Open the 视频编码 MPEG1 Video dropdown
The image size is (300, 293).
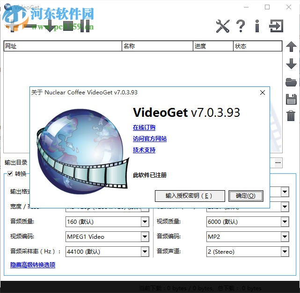pyautogui.click(x=107, y=236)
